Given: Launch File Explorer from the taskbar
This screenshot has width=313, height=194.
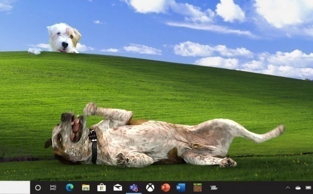Looking at the screenshot, I should (86, 187).
